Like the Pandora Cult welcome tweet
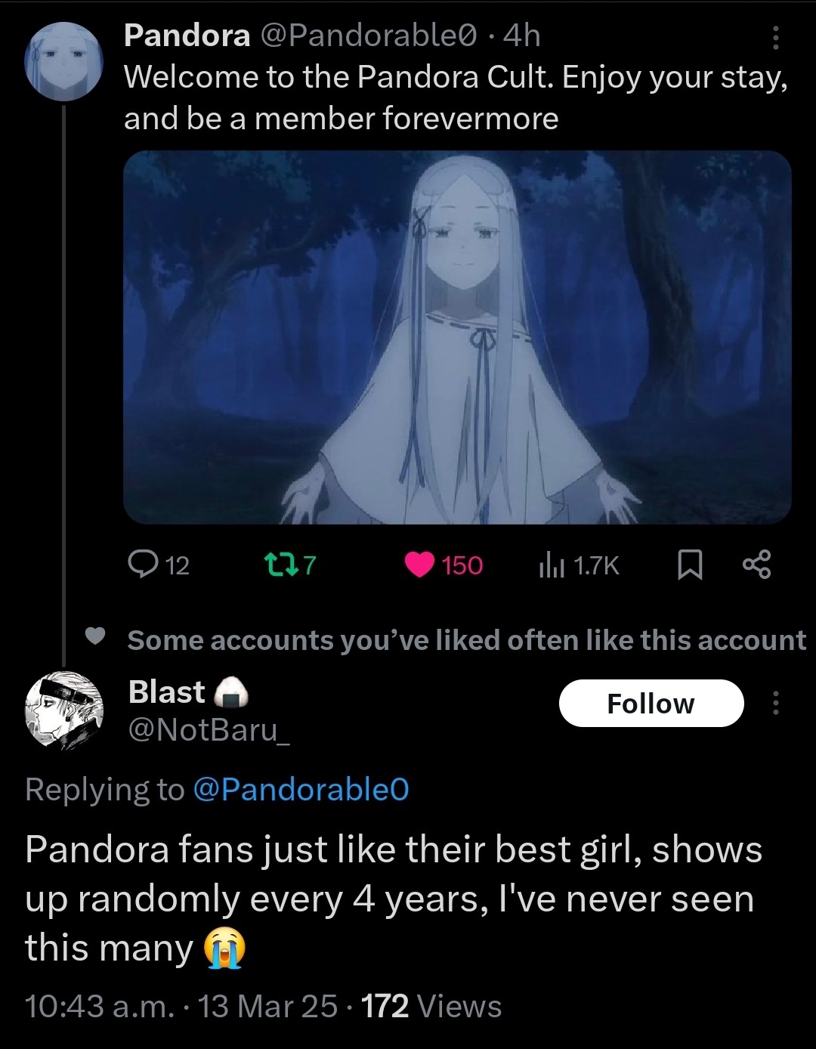Screen dimensions: 816x1049 [x=420, y=565]
